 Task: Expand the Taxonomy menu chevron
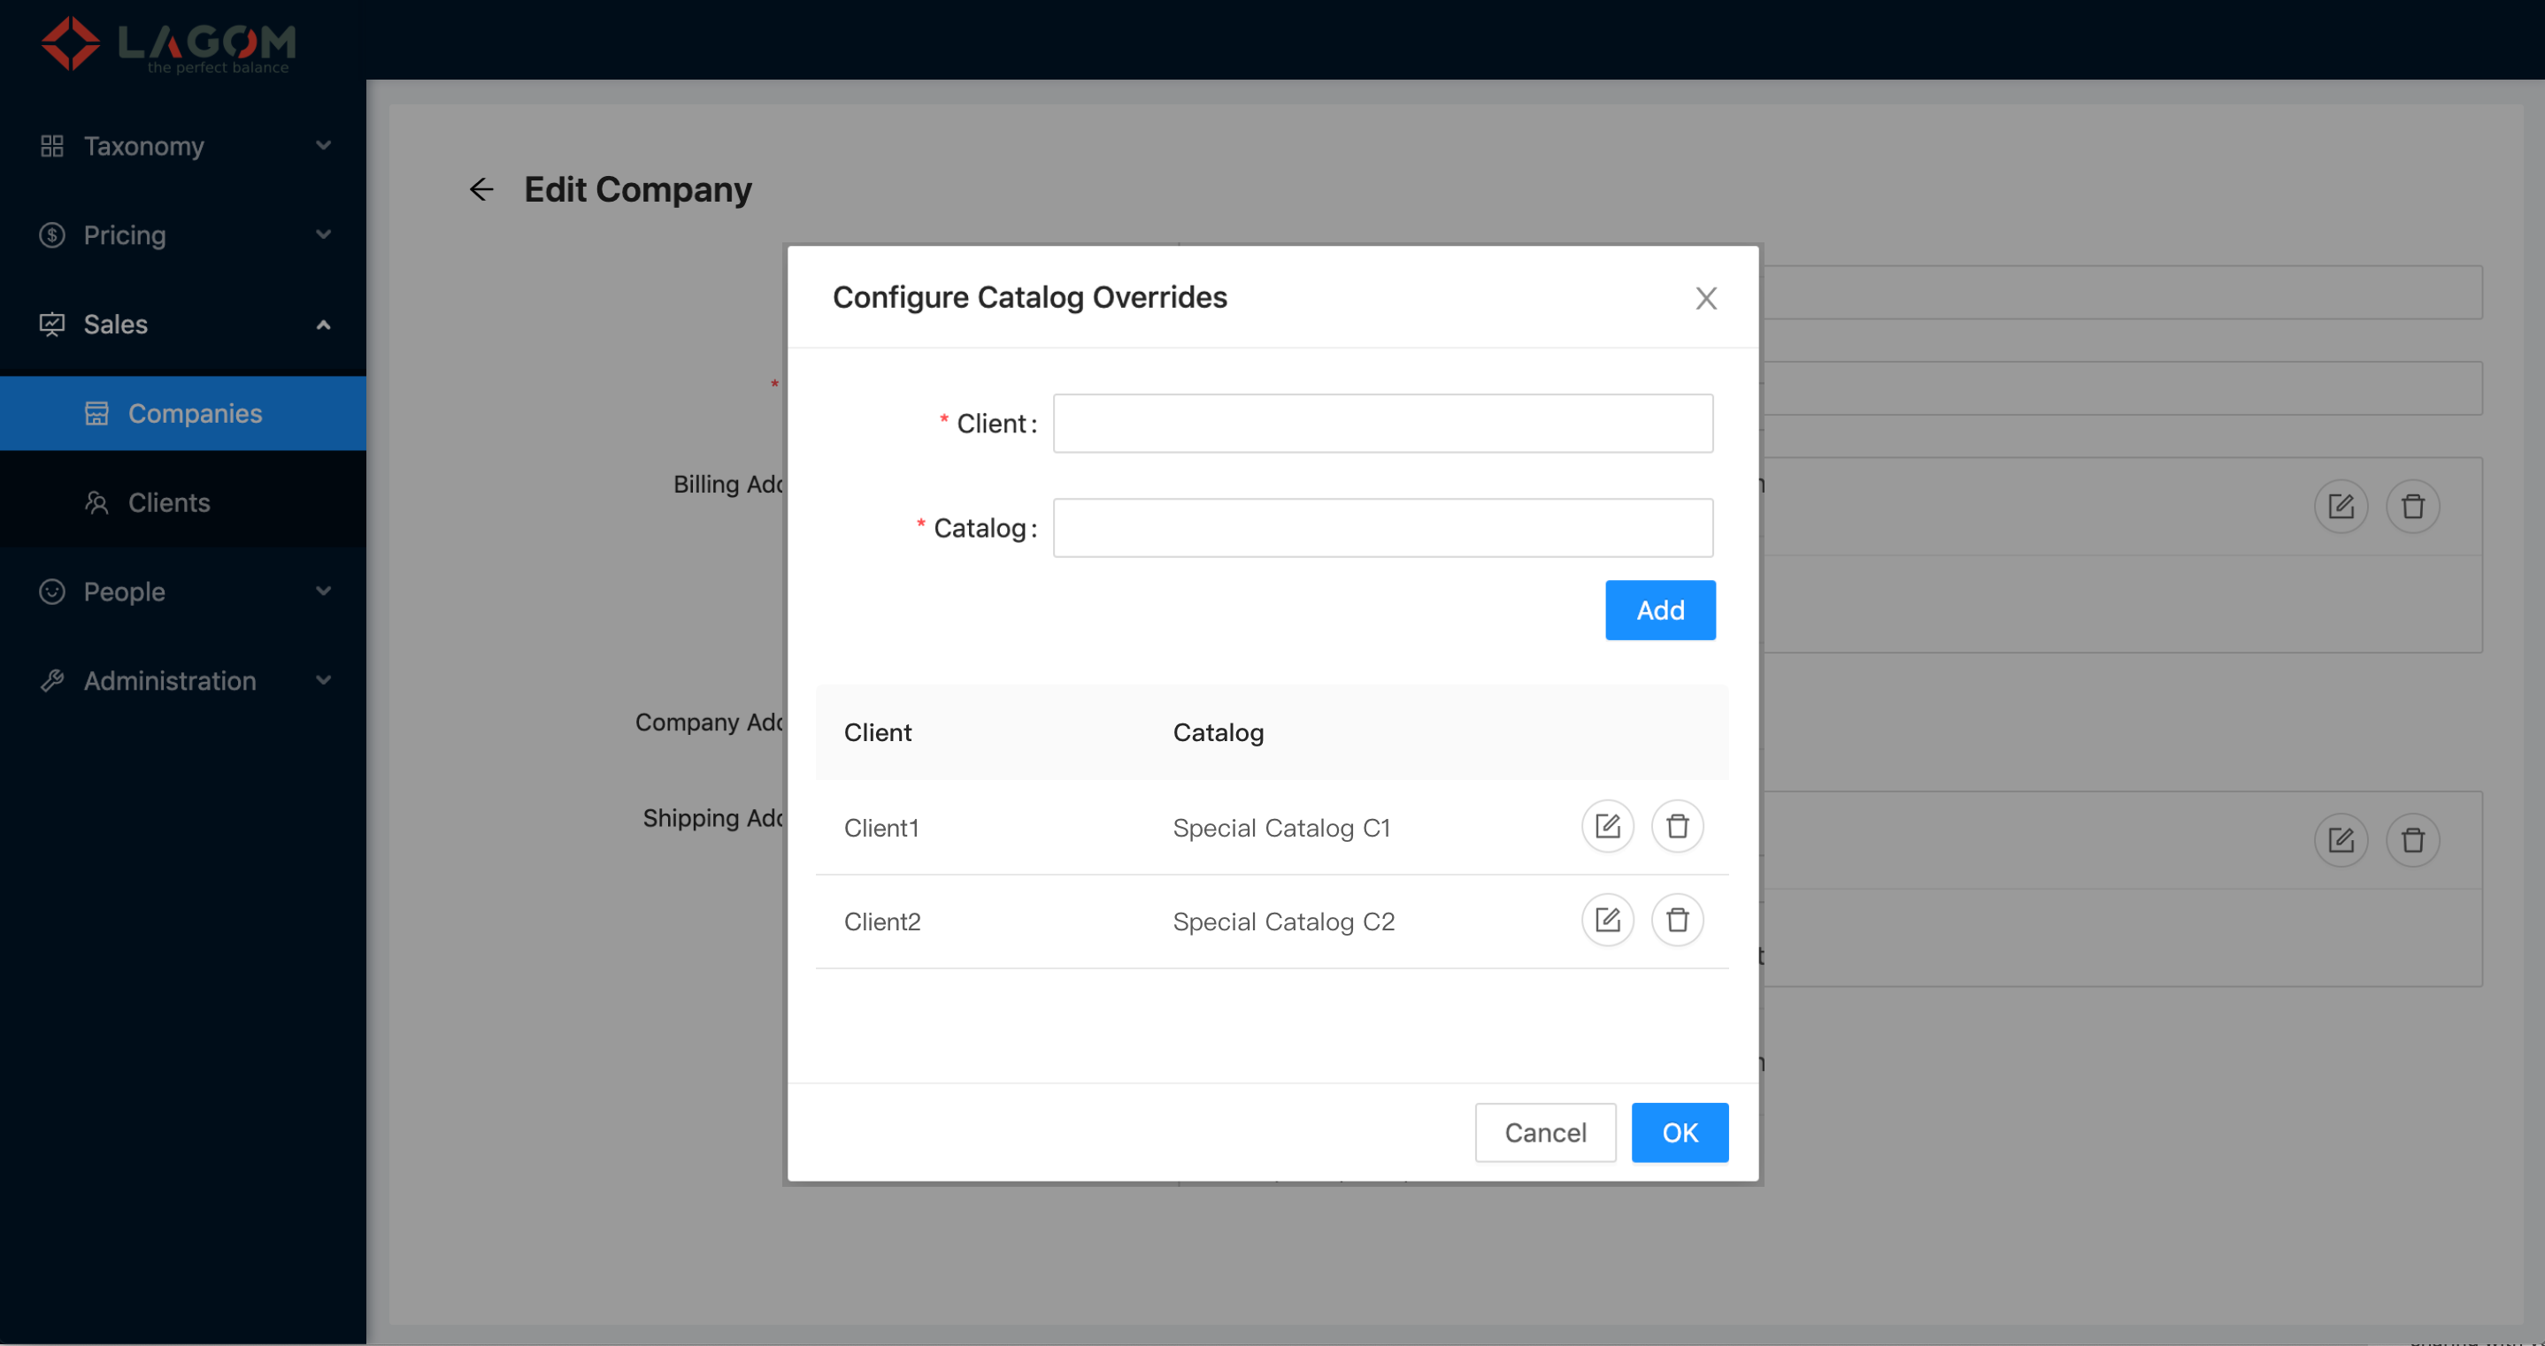coord(323,145)
